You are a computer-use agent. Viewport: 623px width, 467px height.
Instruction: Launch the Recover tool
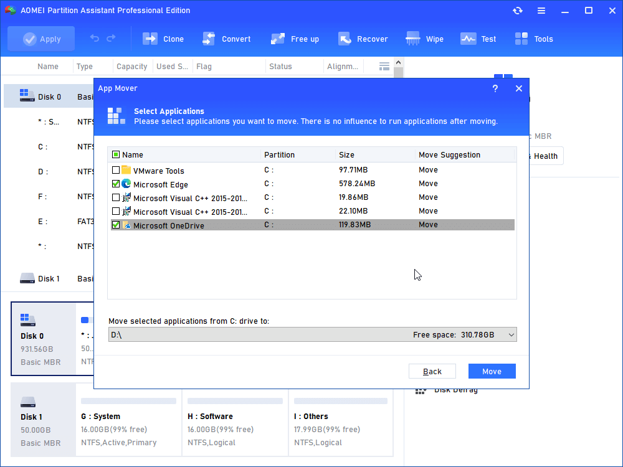point(345,39)
